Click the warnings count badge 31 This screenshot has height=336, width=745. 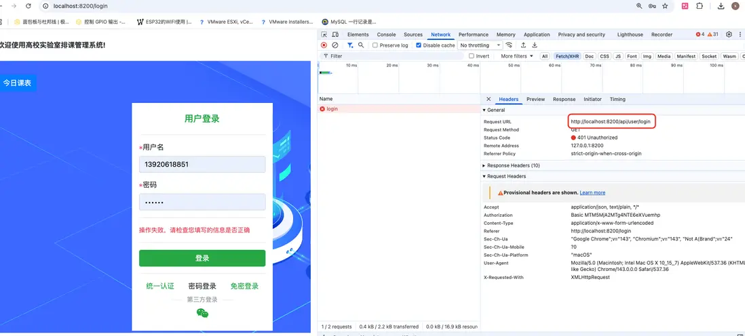[713, 34]
